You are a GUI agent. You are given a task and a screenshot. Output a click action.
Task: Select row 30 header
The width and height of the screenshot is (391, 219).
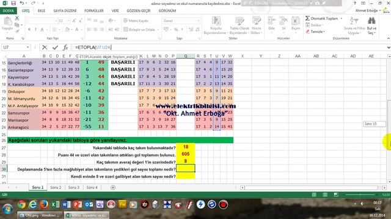pos(4,169)
